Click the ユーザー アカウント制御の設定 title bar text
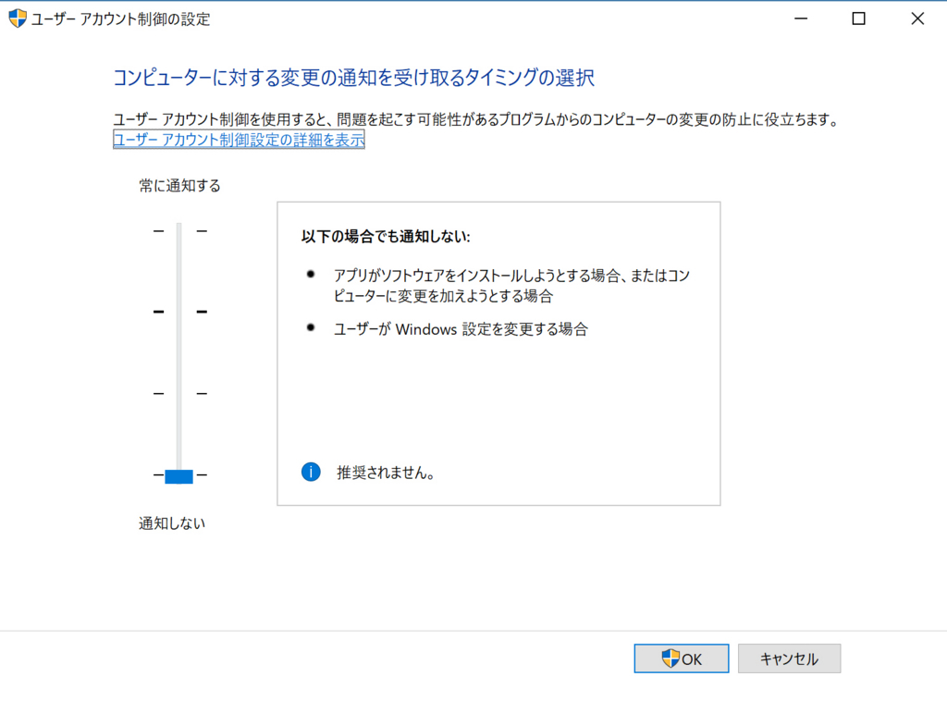 coord(121,18)
